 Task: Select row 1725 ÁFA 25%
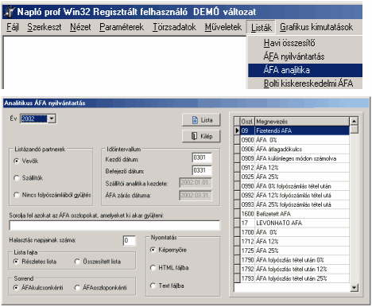295,251
